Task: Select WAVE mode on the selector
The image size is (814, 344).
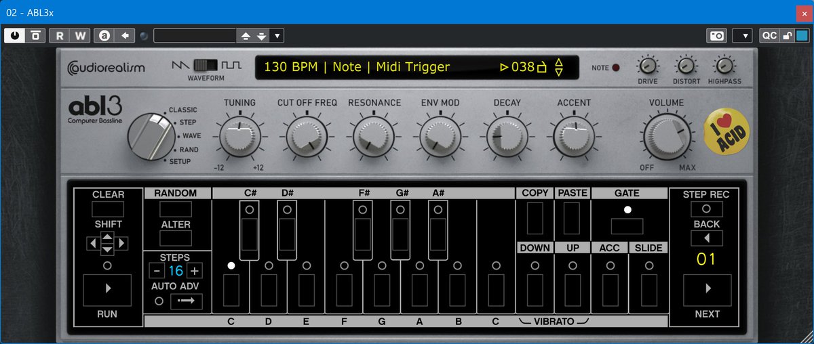Action: (x=191, y=136)
